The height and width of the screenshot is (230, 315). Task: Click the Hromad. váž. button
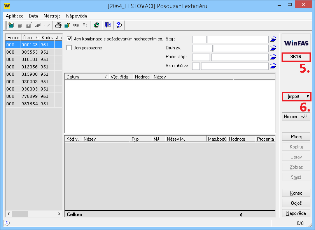point(296,116)
